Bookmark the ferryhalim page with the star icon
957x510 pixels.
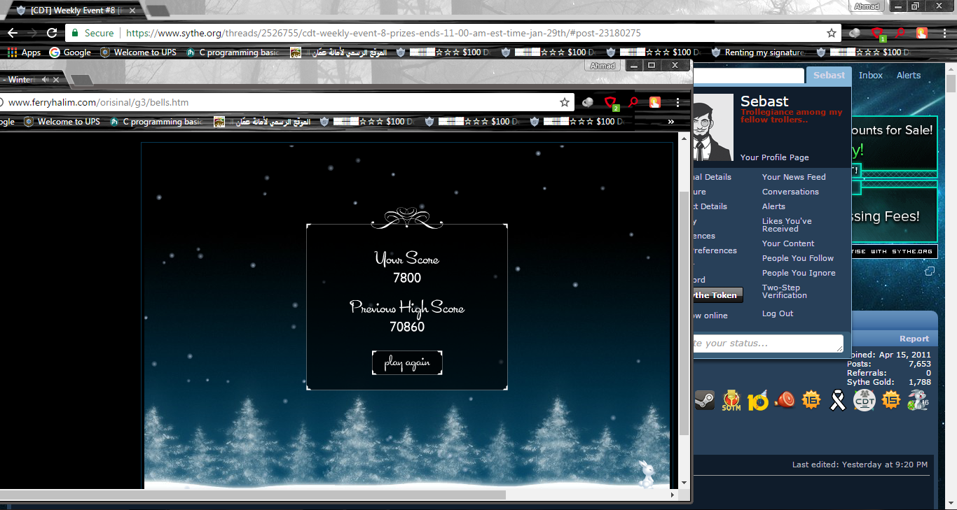pyautogui.click(x=565, y=102)
